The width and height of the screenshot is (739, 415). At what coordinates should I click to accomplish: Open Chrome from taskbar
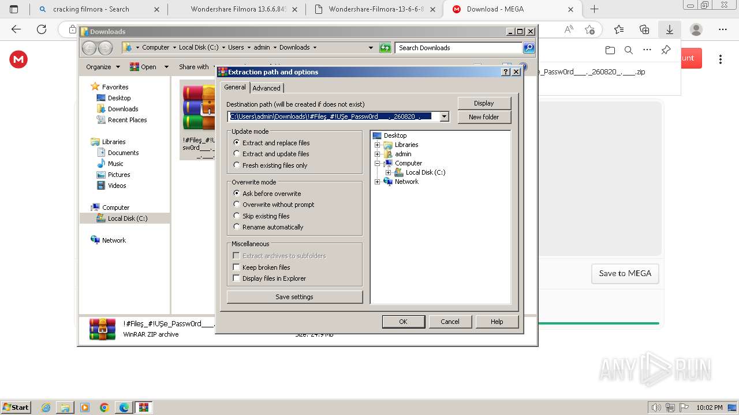pos(104,408)
